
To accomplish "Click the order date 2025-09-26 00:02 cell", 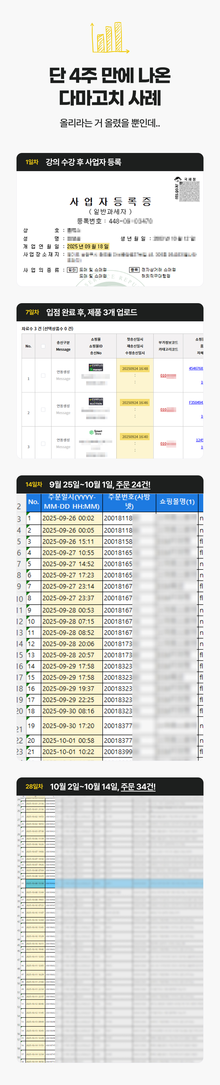I will click(x=71, y=519).
